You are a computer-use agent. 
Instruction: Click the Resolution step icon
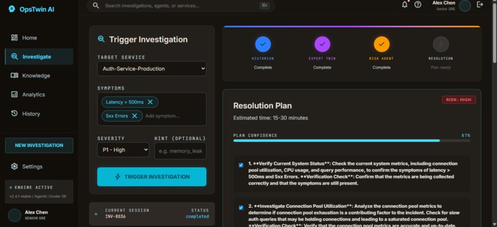click(441, 44)
